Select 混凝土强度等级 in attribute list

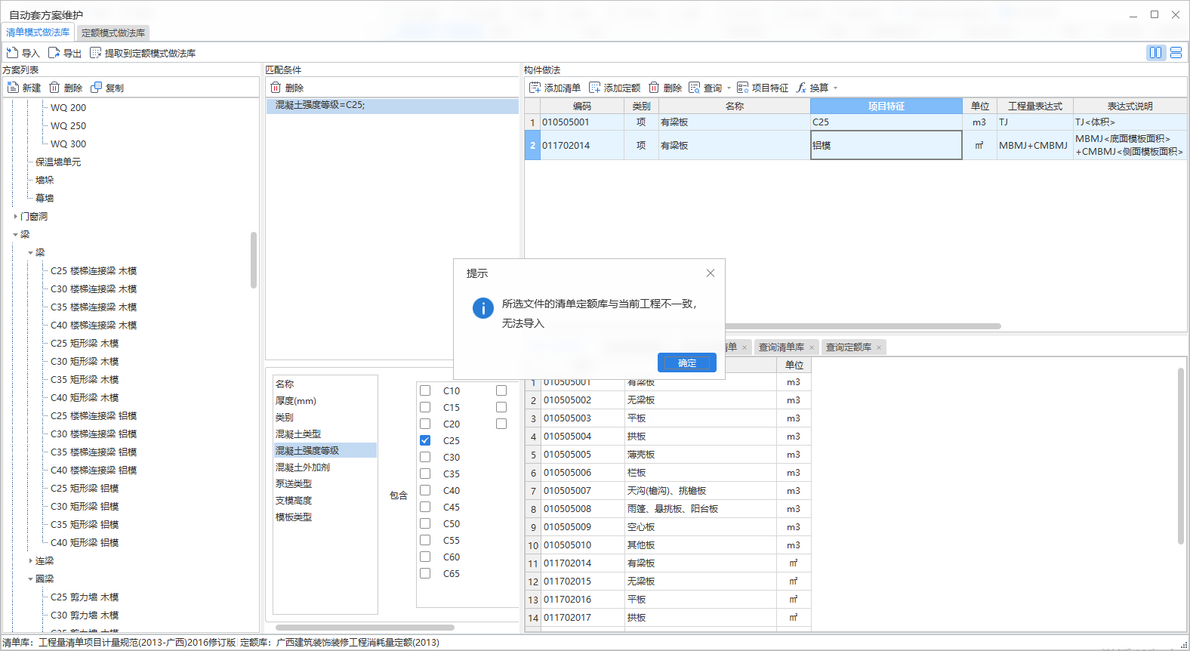pos(325,450)
